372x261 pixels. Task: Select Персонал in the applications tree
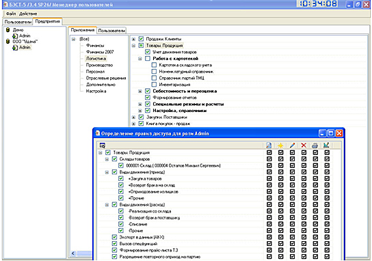point(95,71)
